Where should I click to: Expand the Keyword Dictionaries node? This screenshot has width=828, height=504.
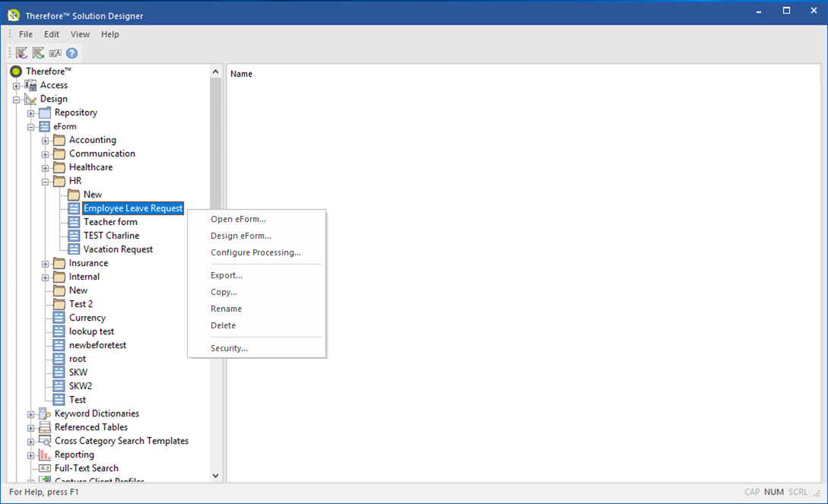pyautogui.click(x=29, y=413)
